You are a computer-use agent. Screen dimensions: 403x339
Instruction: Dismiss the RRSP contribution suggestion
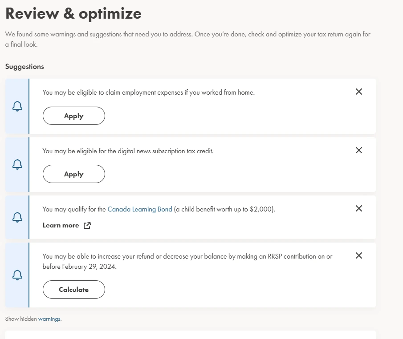(359, 255)
